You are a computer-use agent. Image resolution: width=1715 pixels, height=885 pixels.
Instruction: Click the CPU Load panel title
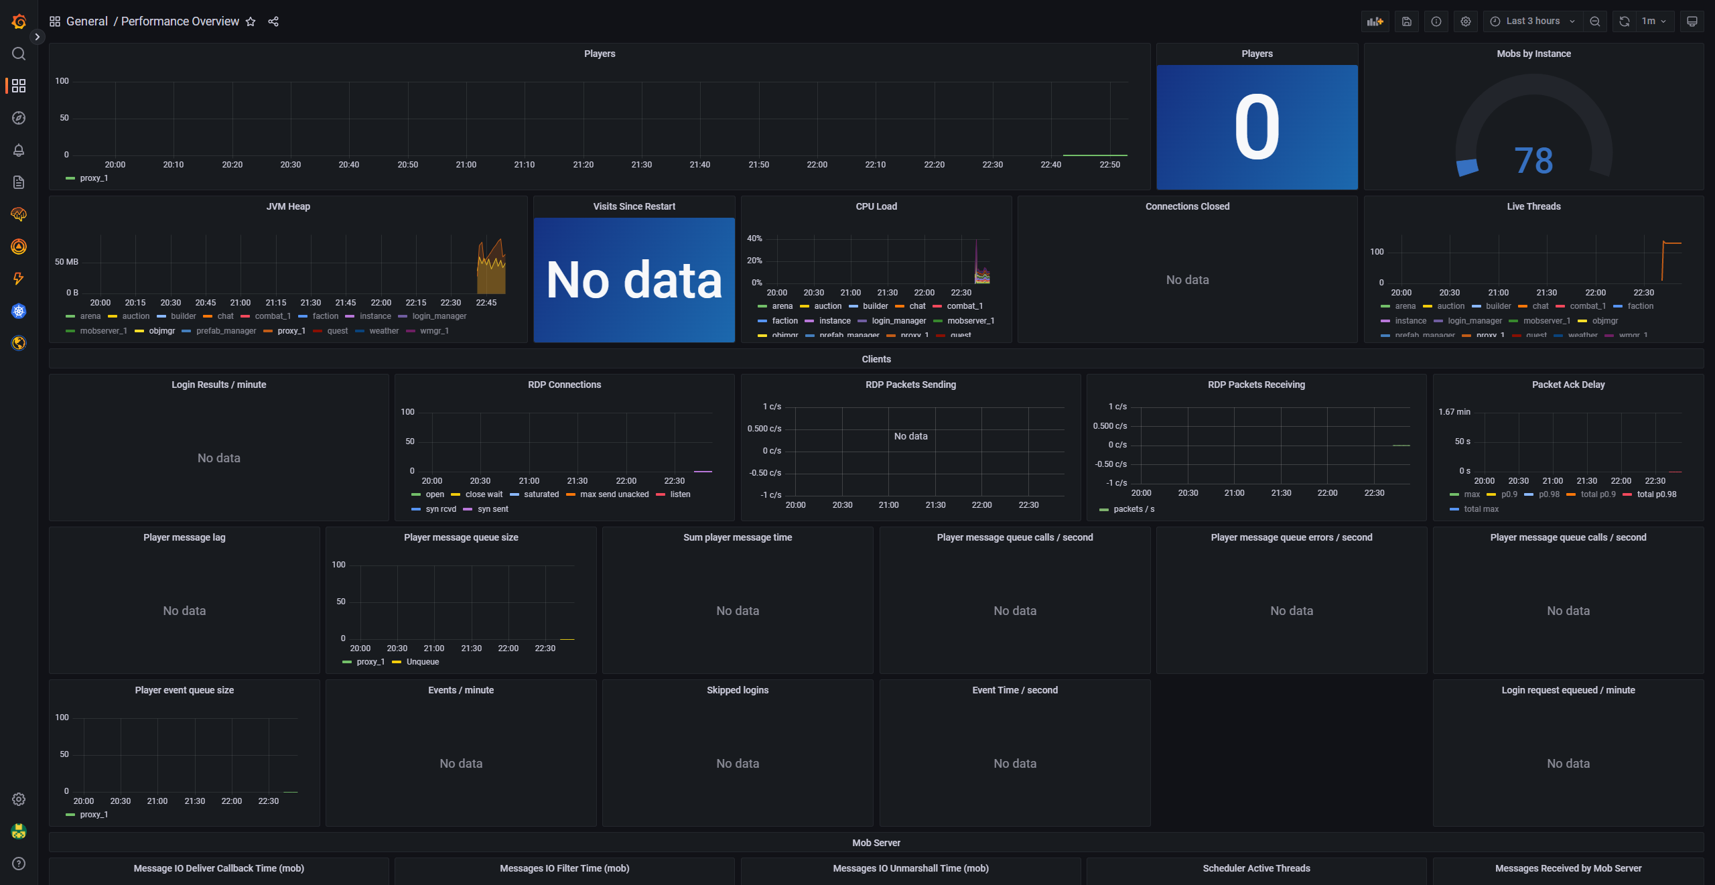(x=876, y=206)
